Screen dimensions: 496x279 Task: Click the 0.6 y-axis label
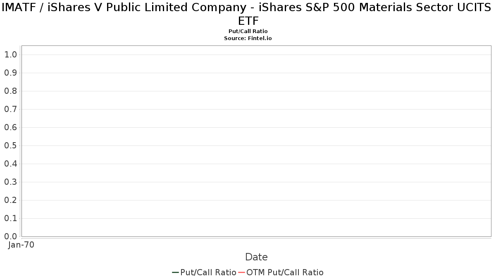tap(10, 127)
